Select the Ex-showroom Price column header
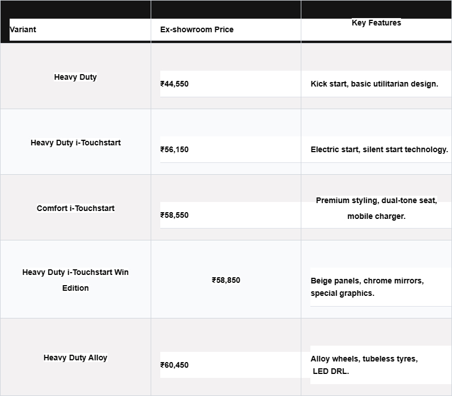The height and width of the screenshot is (396, 452). 197,29
